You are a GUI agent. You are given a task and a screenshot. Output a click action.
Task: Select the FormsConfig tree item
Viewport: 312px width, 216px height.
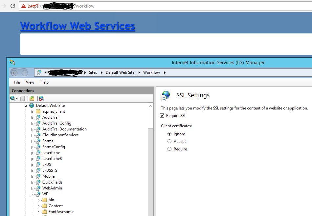click(54, 147)
